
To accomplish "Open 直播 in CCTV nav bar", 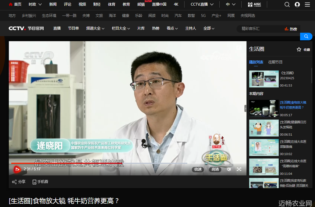I will 57,28.
